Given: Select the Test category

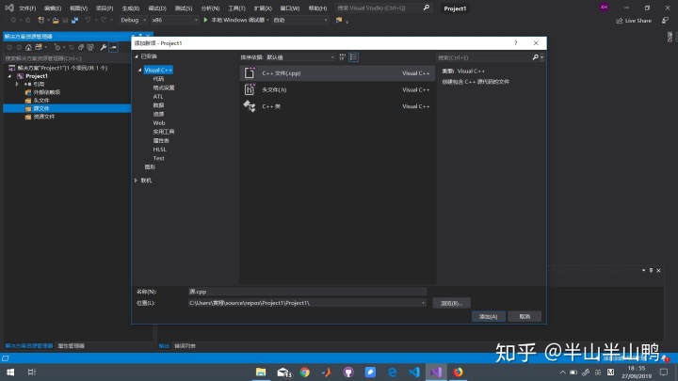Looking at the screenshot, I should [x=159, y=158].
